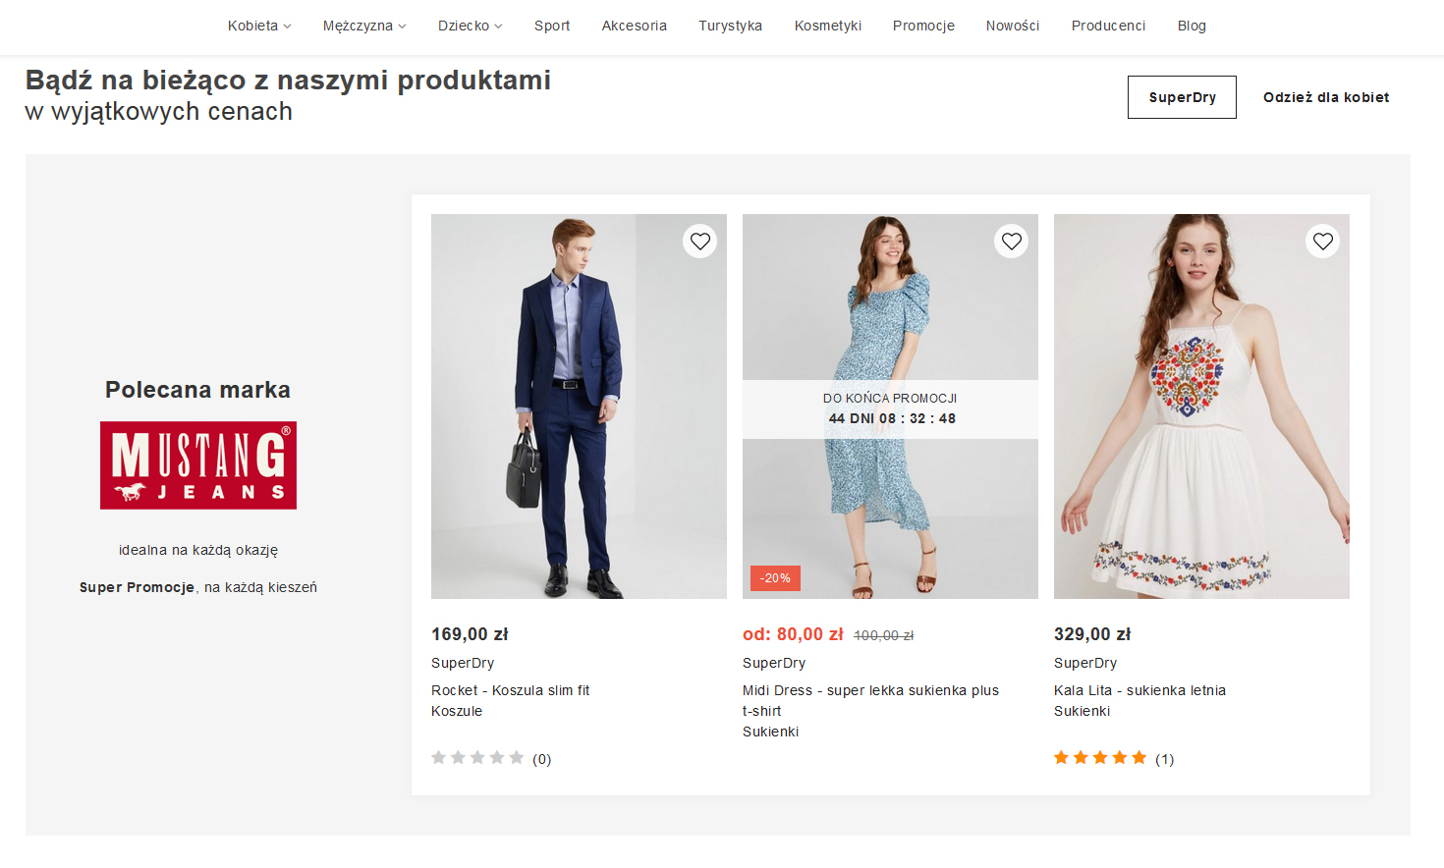Expand the Mężczyzna dropdown menu
This screenshot has width=1444, height=868.
[x=363, y=26]
